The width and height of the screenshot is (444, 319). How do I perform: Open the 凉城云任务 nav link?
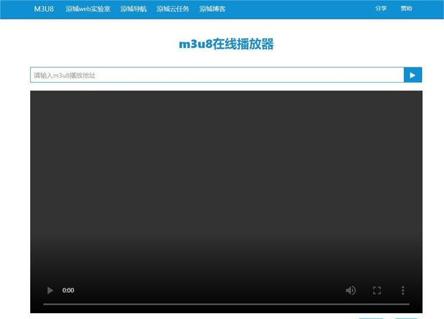click(173, 9)
